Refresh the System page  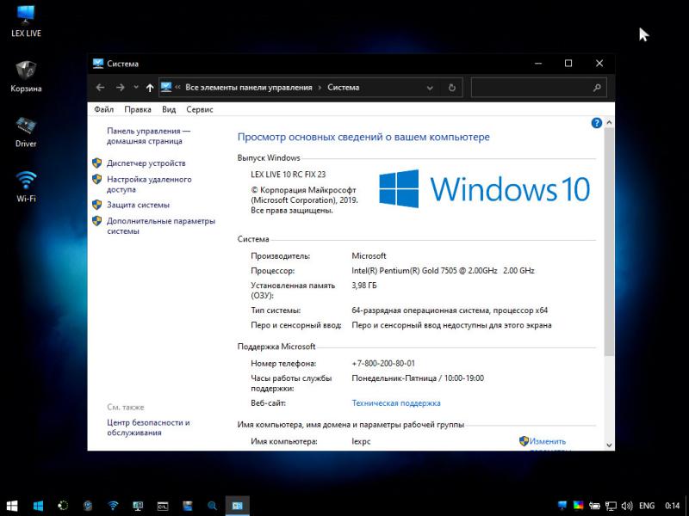tap(451, 88)
